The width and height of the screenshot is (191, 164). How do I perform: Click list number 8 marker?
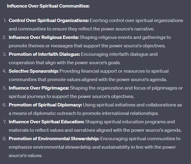5,139
